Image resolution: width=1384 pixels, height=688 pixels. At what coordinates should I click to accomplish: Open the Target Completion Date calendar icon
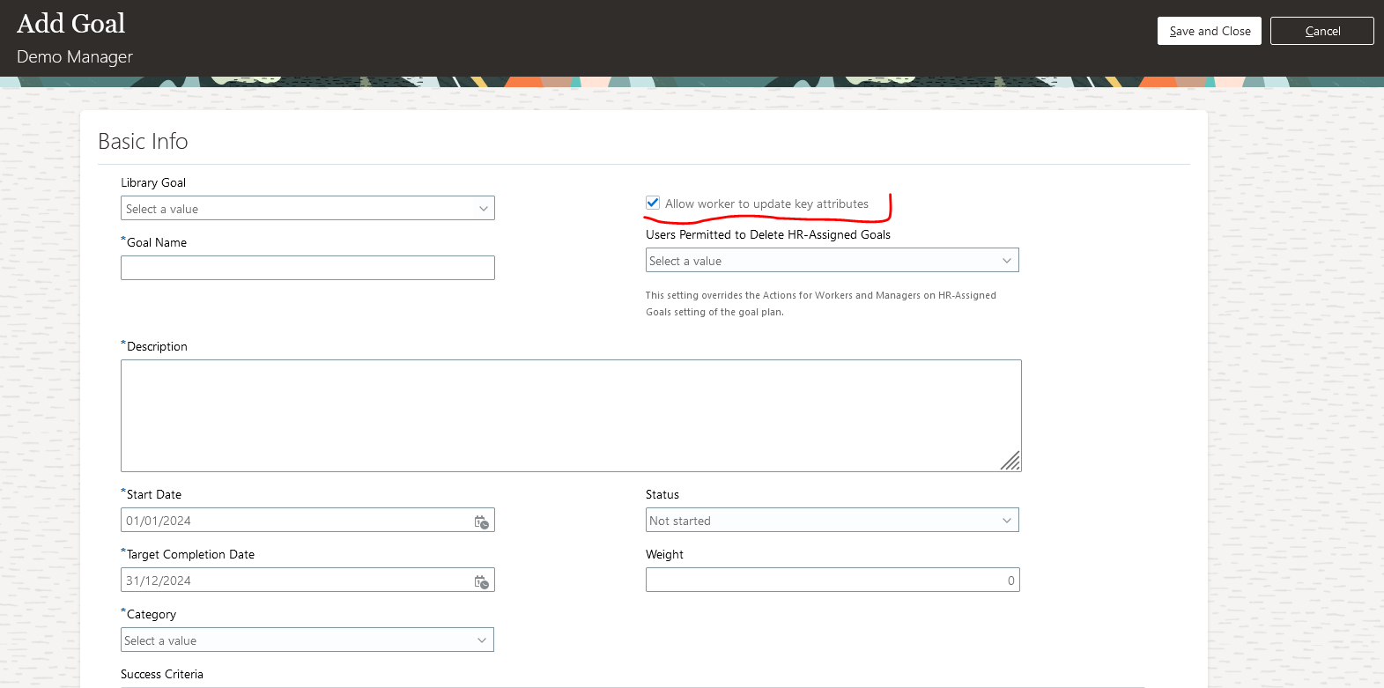[x=482, y=581]
